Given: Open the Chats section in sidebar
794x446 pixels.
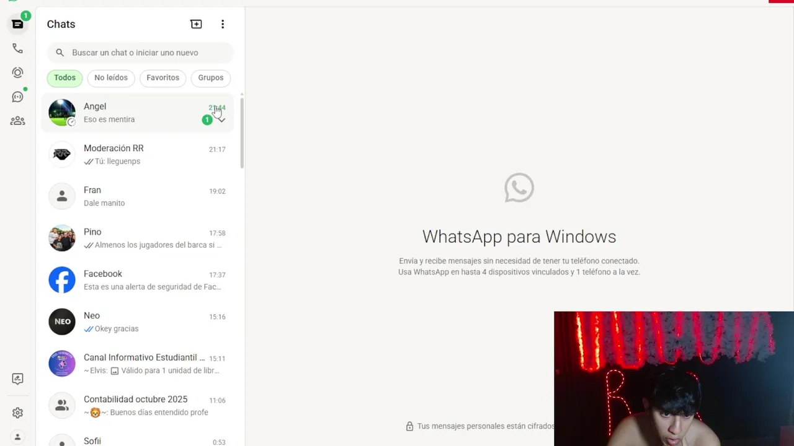Looking at the screenshot, I should 17,24.
